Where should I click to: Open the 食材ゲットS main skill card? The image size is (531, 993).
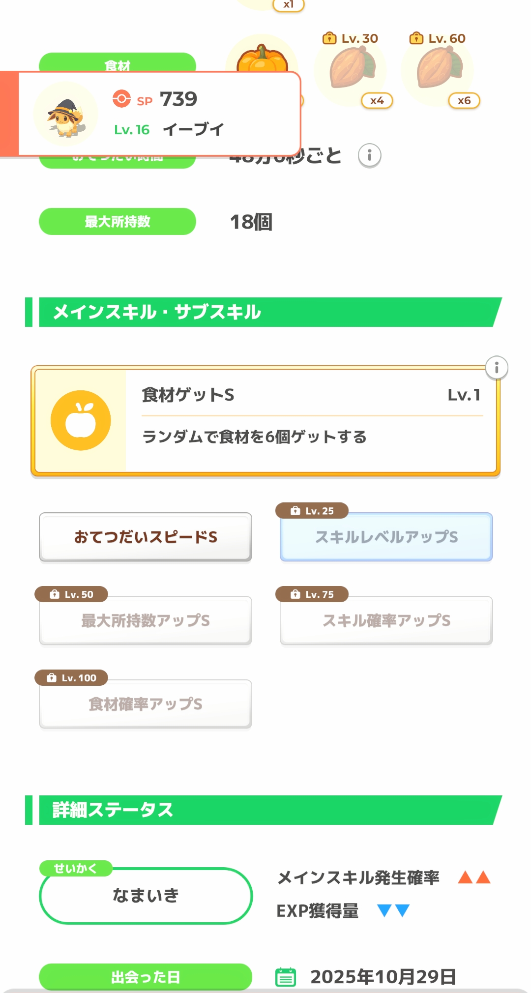click(310, 421)
